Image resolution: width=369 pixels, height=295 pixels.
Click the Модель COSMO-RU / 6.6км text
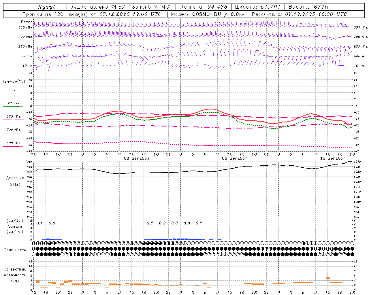coord(208,14)
